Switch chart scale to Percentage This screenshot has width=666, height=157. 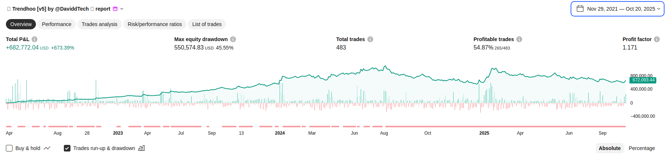point(642,148)
